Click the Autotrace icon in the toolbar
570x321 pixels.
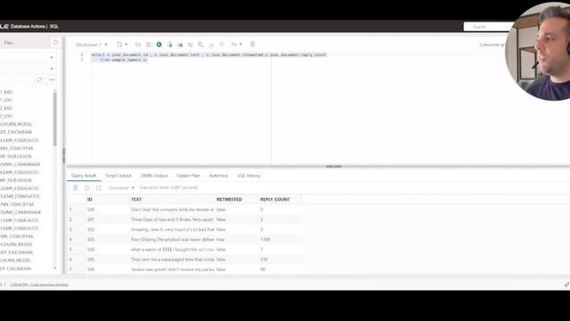tap(191, 45)
